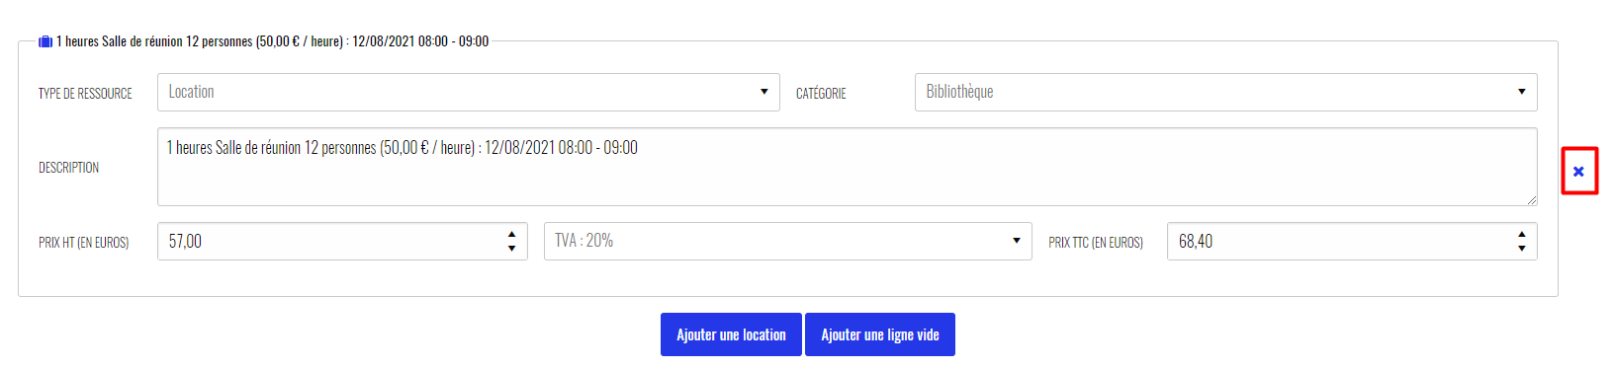
Task: Focus the Prix TTC field showing 68,40
Action: (x=1352, y=241)
